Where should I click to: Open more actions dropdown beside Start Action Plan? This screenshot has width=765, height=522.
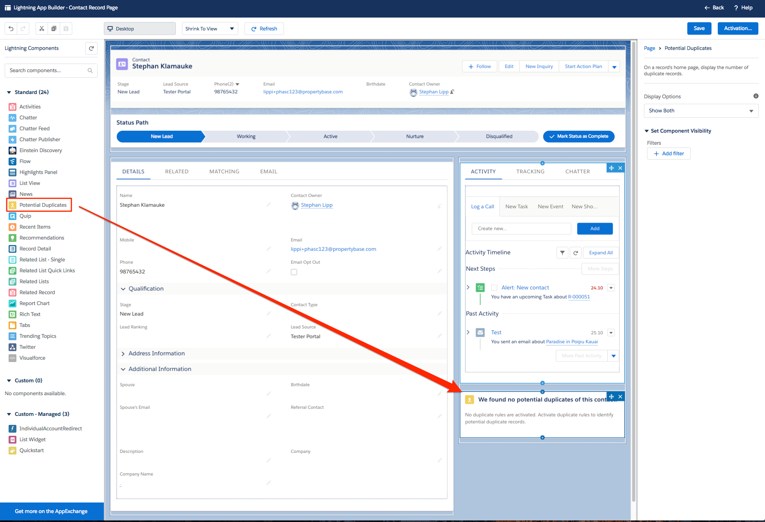pyautogui.click(x=614, y=67)
